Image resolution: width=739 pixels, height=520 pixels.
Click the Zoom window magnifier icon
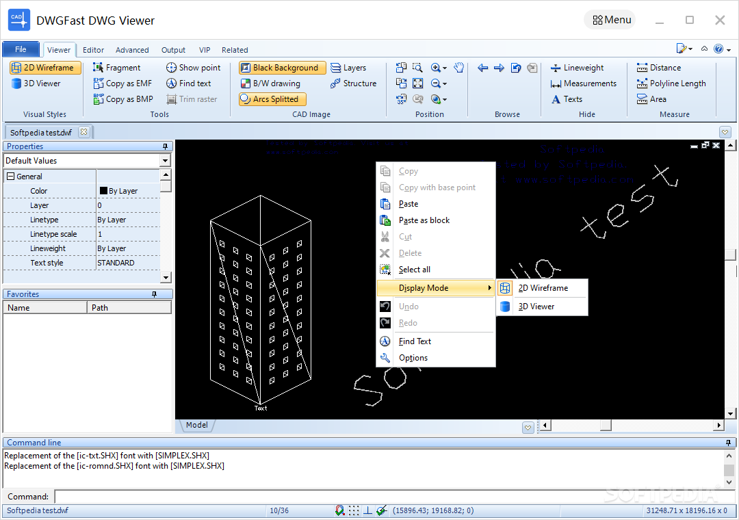click(x=417, y=68)
